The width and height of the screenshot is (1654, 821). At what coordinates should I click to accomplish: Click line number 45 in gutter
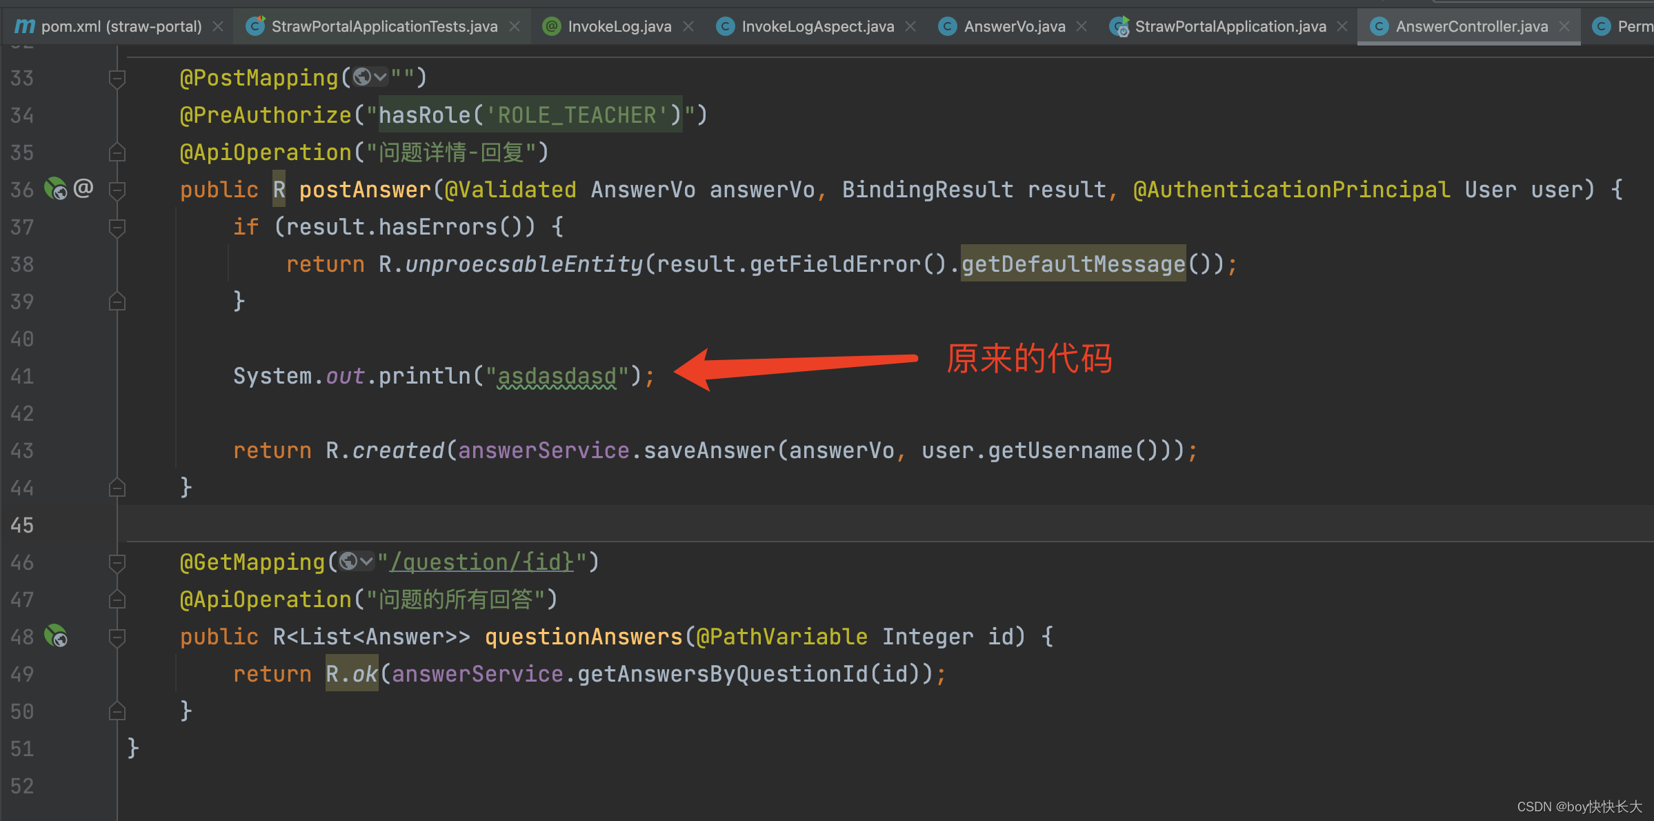click(x=22, y=525)
